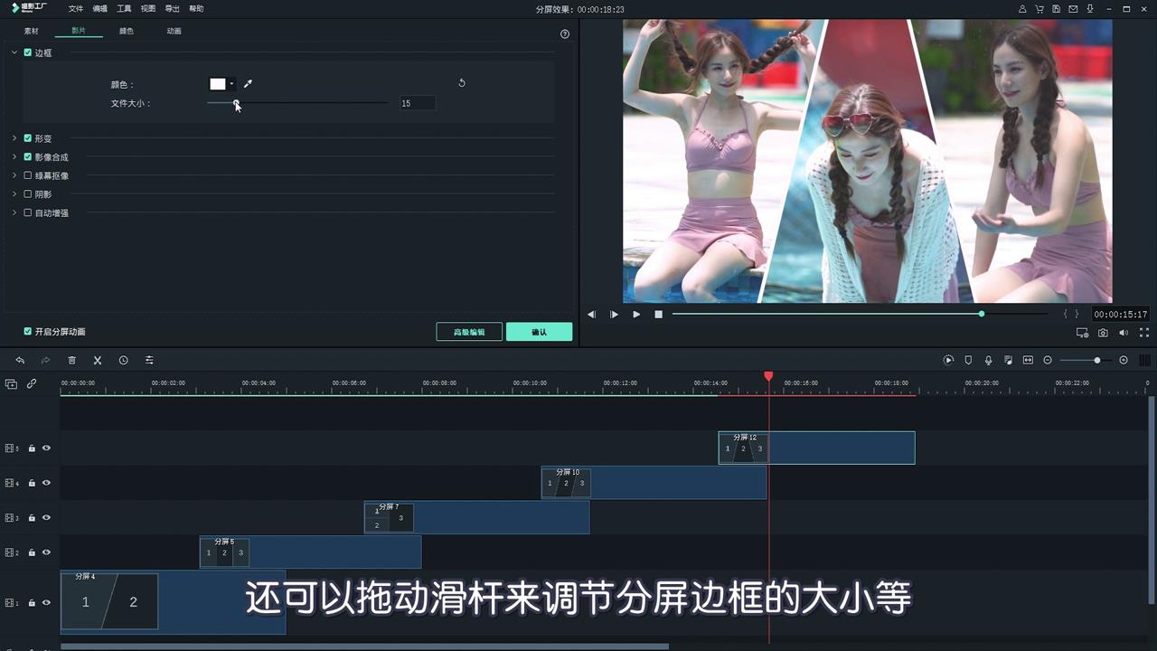Expand the 阴影 section arrow
1157x651 pixels.
[14, 193]
